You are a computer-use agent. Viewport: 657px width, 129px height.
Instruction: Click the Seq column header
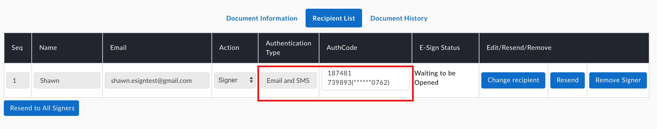pyautogui.click(x=18, y=48)
